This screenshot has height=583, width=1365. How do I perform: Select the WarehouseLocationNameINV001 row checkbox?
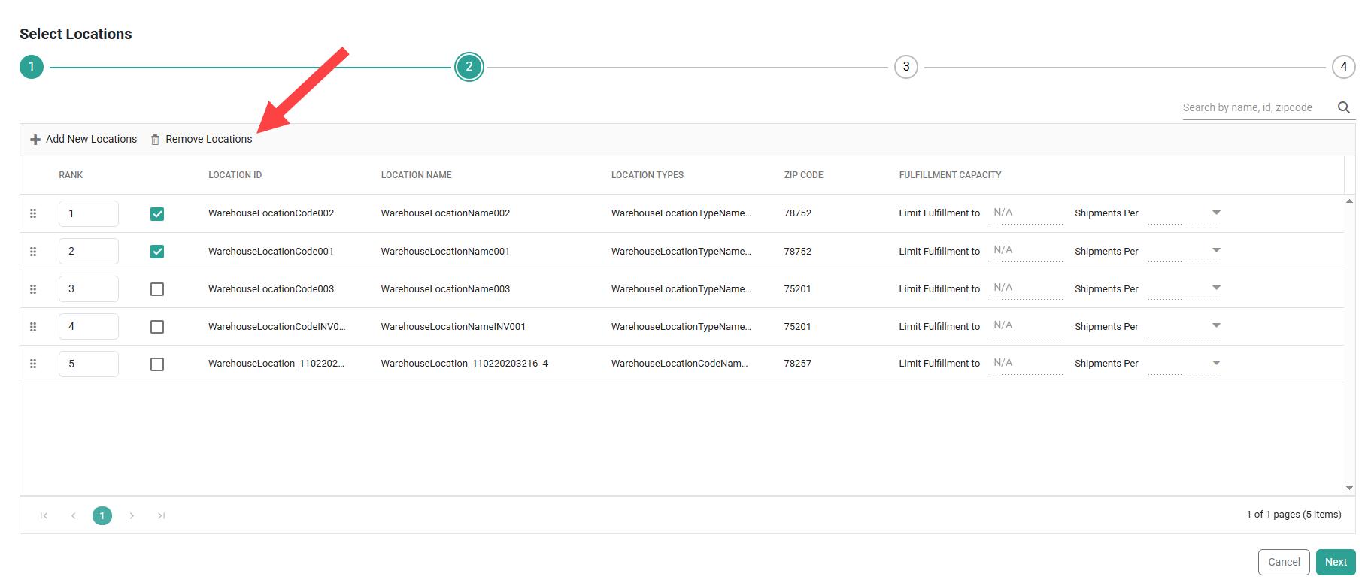[157, 326]
